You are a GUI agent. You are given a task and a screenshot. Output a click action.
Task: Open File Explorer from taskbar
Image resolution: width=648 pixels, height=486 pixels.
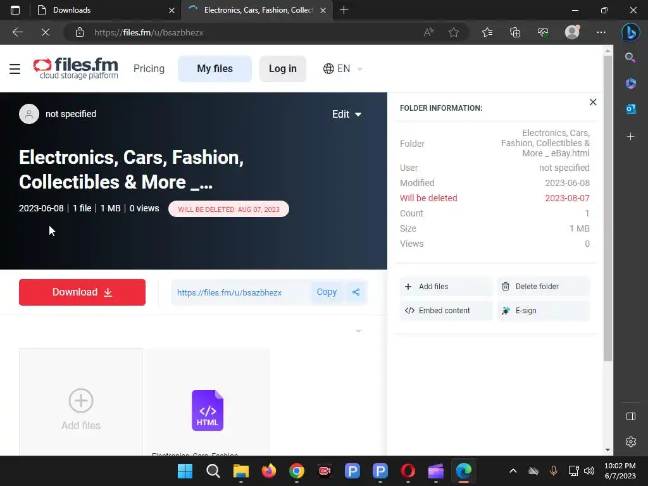click(241, 471)
